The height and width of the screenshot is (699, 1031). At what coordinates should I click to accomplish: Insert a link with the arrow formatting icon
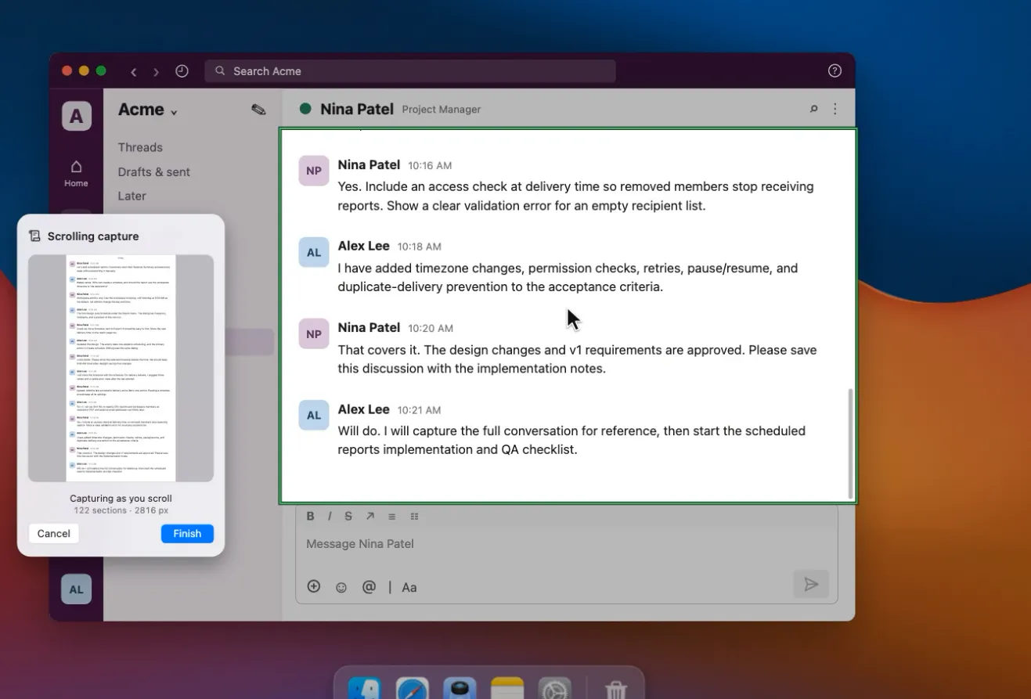click(370, 516)
